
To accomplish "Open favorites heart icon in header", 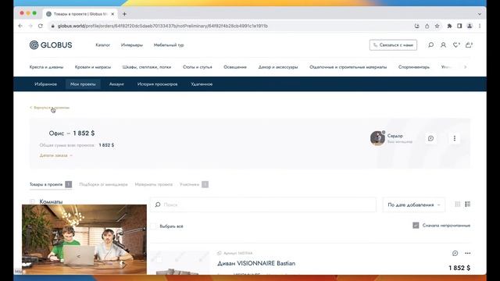I will click(x=456, y=45).
